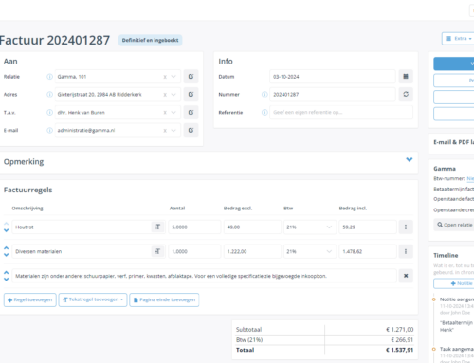This screenshot has height=363, width=474.
Task: Click Houtrot description field
Action: 82,227
